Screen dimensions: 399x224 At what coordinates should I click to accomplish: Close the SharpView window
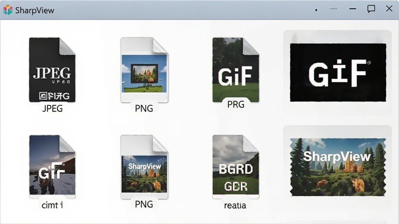pos(389,9)
